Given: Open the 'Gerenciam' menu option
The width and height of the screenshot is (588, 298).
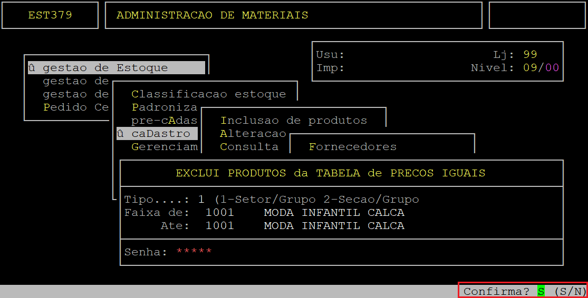Looking at the screenshot, I should tap(164, 147).
